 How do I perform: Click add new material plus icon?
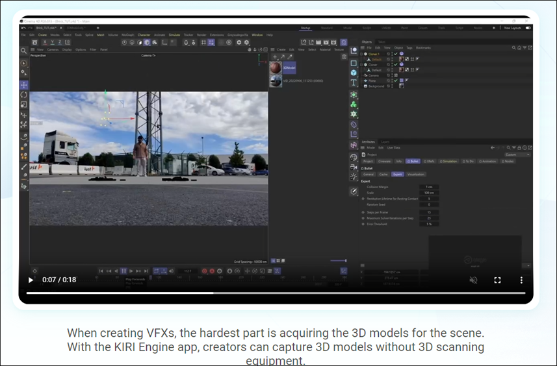(274, 56)
